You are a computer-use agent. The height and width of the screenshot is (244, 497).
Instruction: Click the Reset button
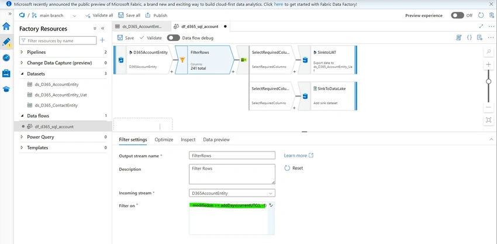click(x=294, y=168)
